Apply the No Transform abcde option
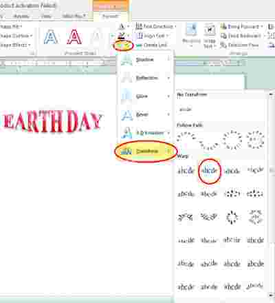This screenshot has width=275, height=303. coord(186,109)
